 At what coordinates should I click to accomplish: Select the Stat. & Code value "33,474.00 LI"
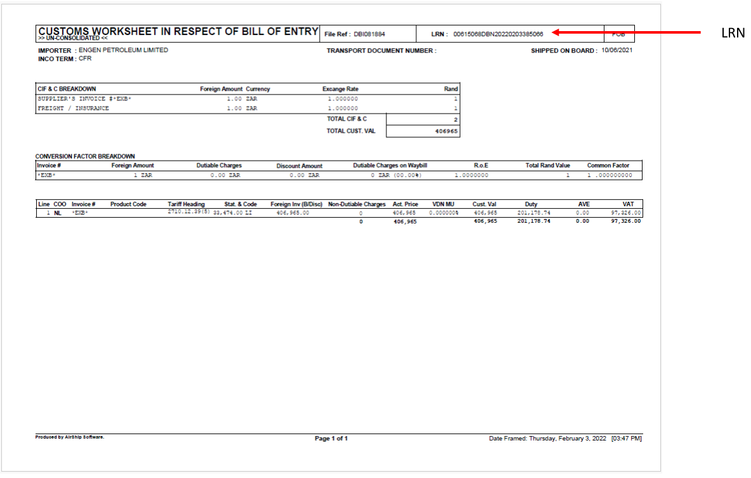232,213
